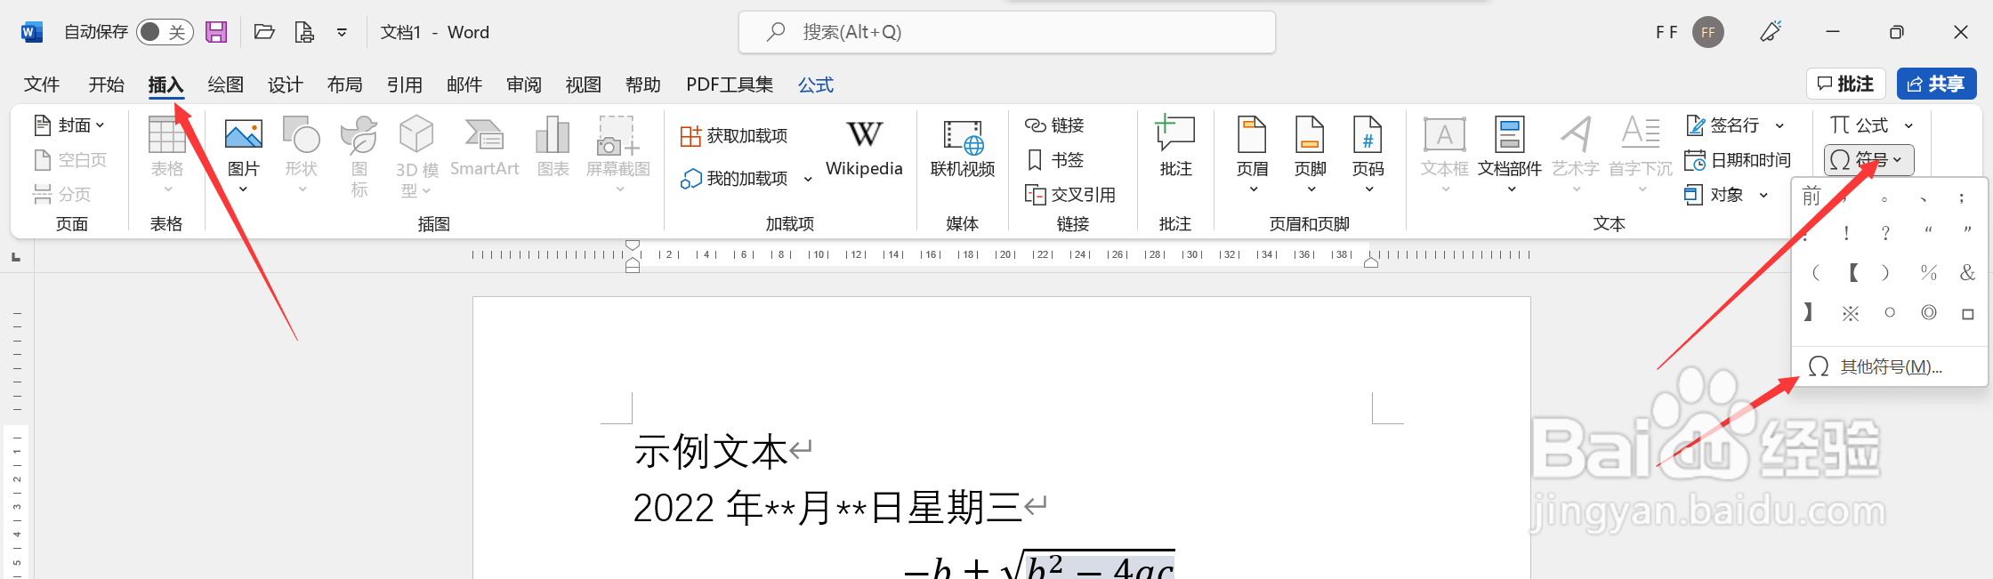Click the tab stop selector at ruler corner
Screen dimensions: 1993x579
[16, 257]
